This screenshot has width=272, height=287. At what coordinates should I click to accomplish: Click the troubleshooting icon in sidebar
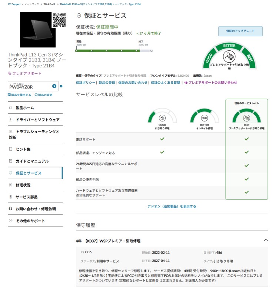point(11,131)
